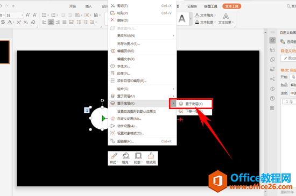The width and height of the screenshot is (296, 196).
Task: Expand 更改形状 submenu arrow
Action: (173, 35)
